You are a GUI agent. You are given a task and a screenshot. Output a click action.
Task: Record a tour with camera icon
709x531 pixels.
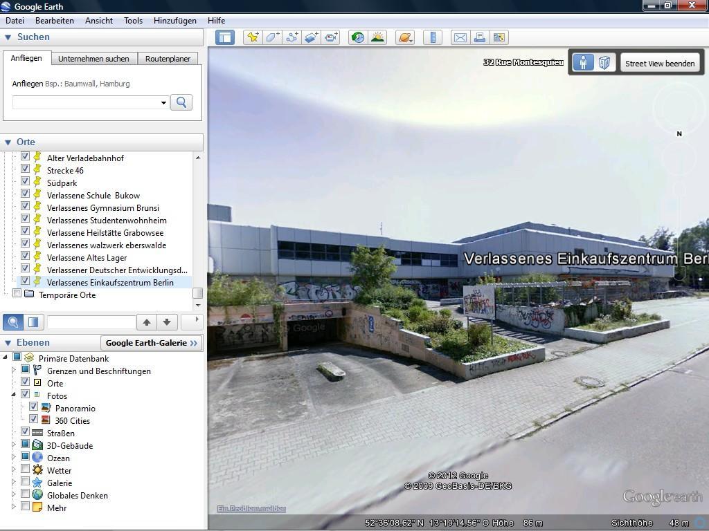(x=331, y=37)
